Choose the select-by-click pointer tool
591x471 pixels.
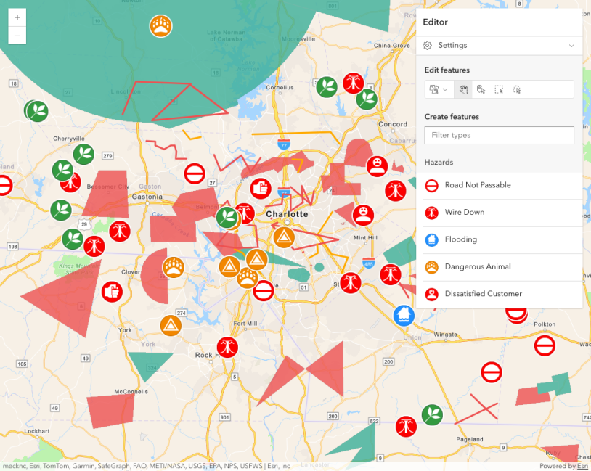click(481, 89)
